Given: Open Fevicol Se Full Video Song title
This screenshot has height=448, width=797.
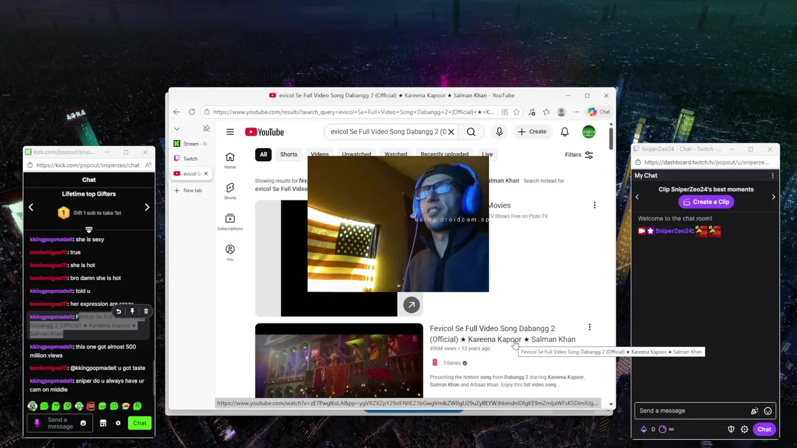Looking at the screenshot, I should point(502,334).
